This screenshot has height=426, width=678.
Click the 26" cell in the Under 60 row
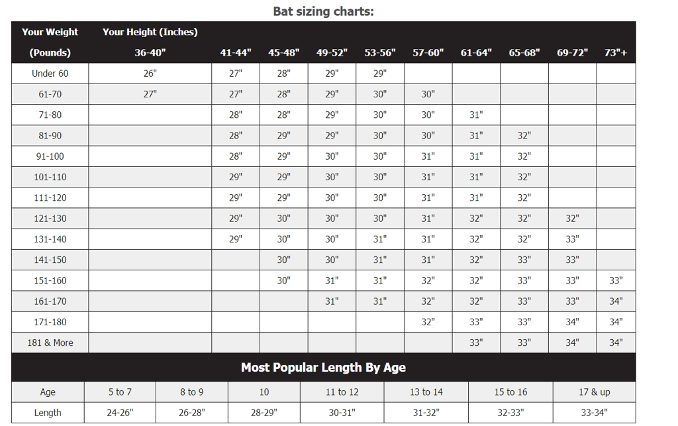[x=150, y=74]
